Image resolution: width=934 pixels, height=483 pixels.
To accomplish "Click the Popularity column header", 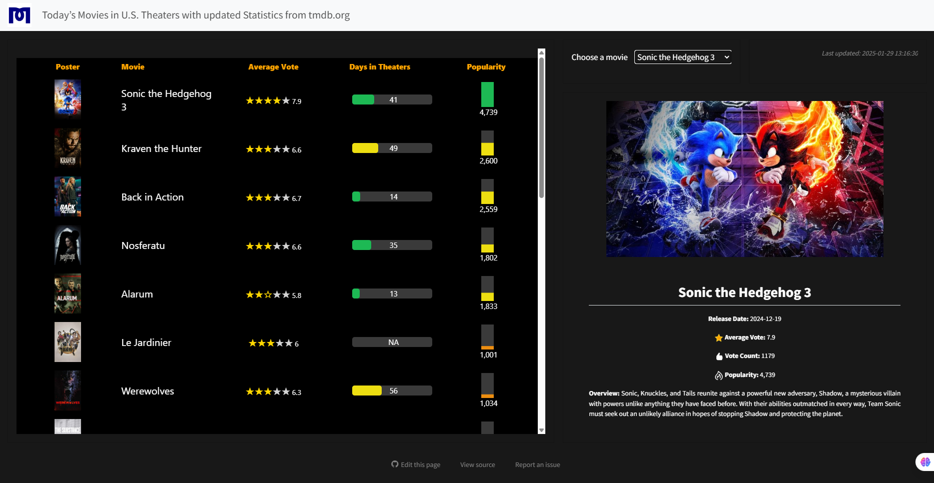I will (x=486, y=67).
